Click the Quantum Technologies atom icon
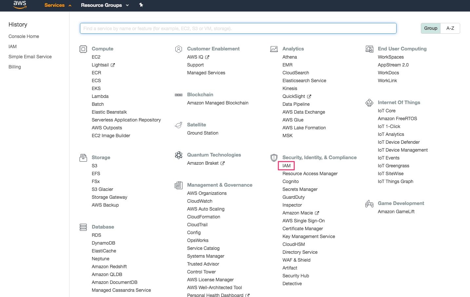 click(179, 155)
